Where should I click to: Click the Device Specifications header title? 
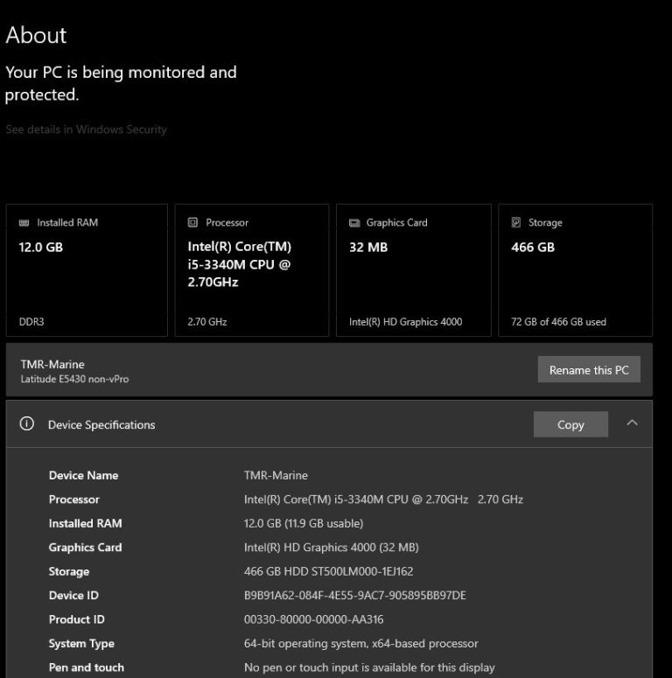pos(101,425)
